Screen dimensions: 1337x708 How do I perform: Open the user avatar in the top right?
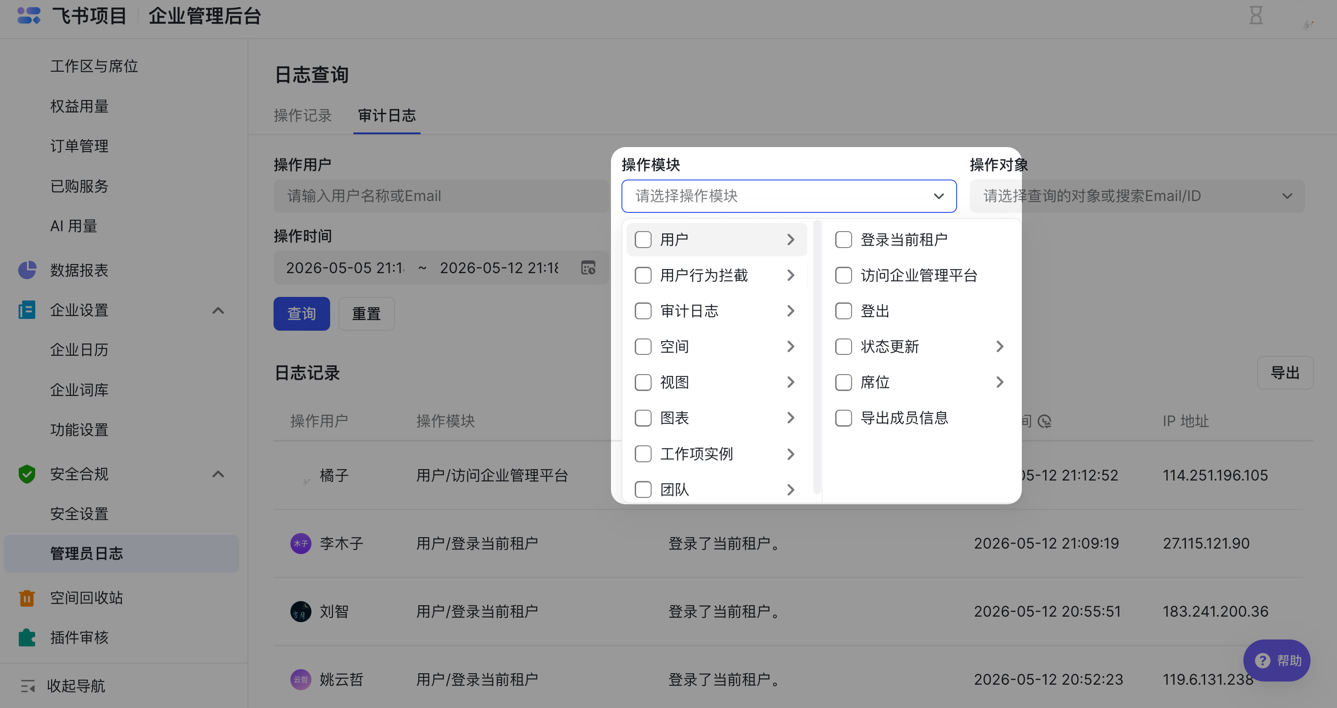(x=1307, y=24)
